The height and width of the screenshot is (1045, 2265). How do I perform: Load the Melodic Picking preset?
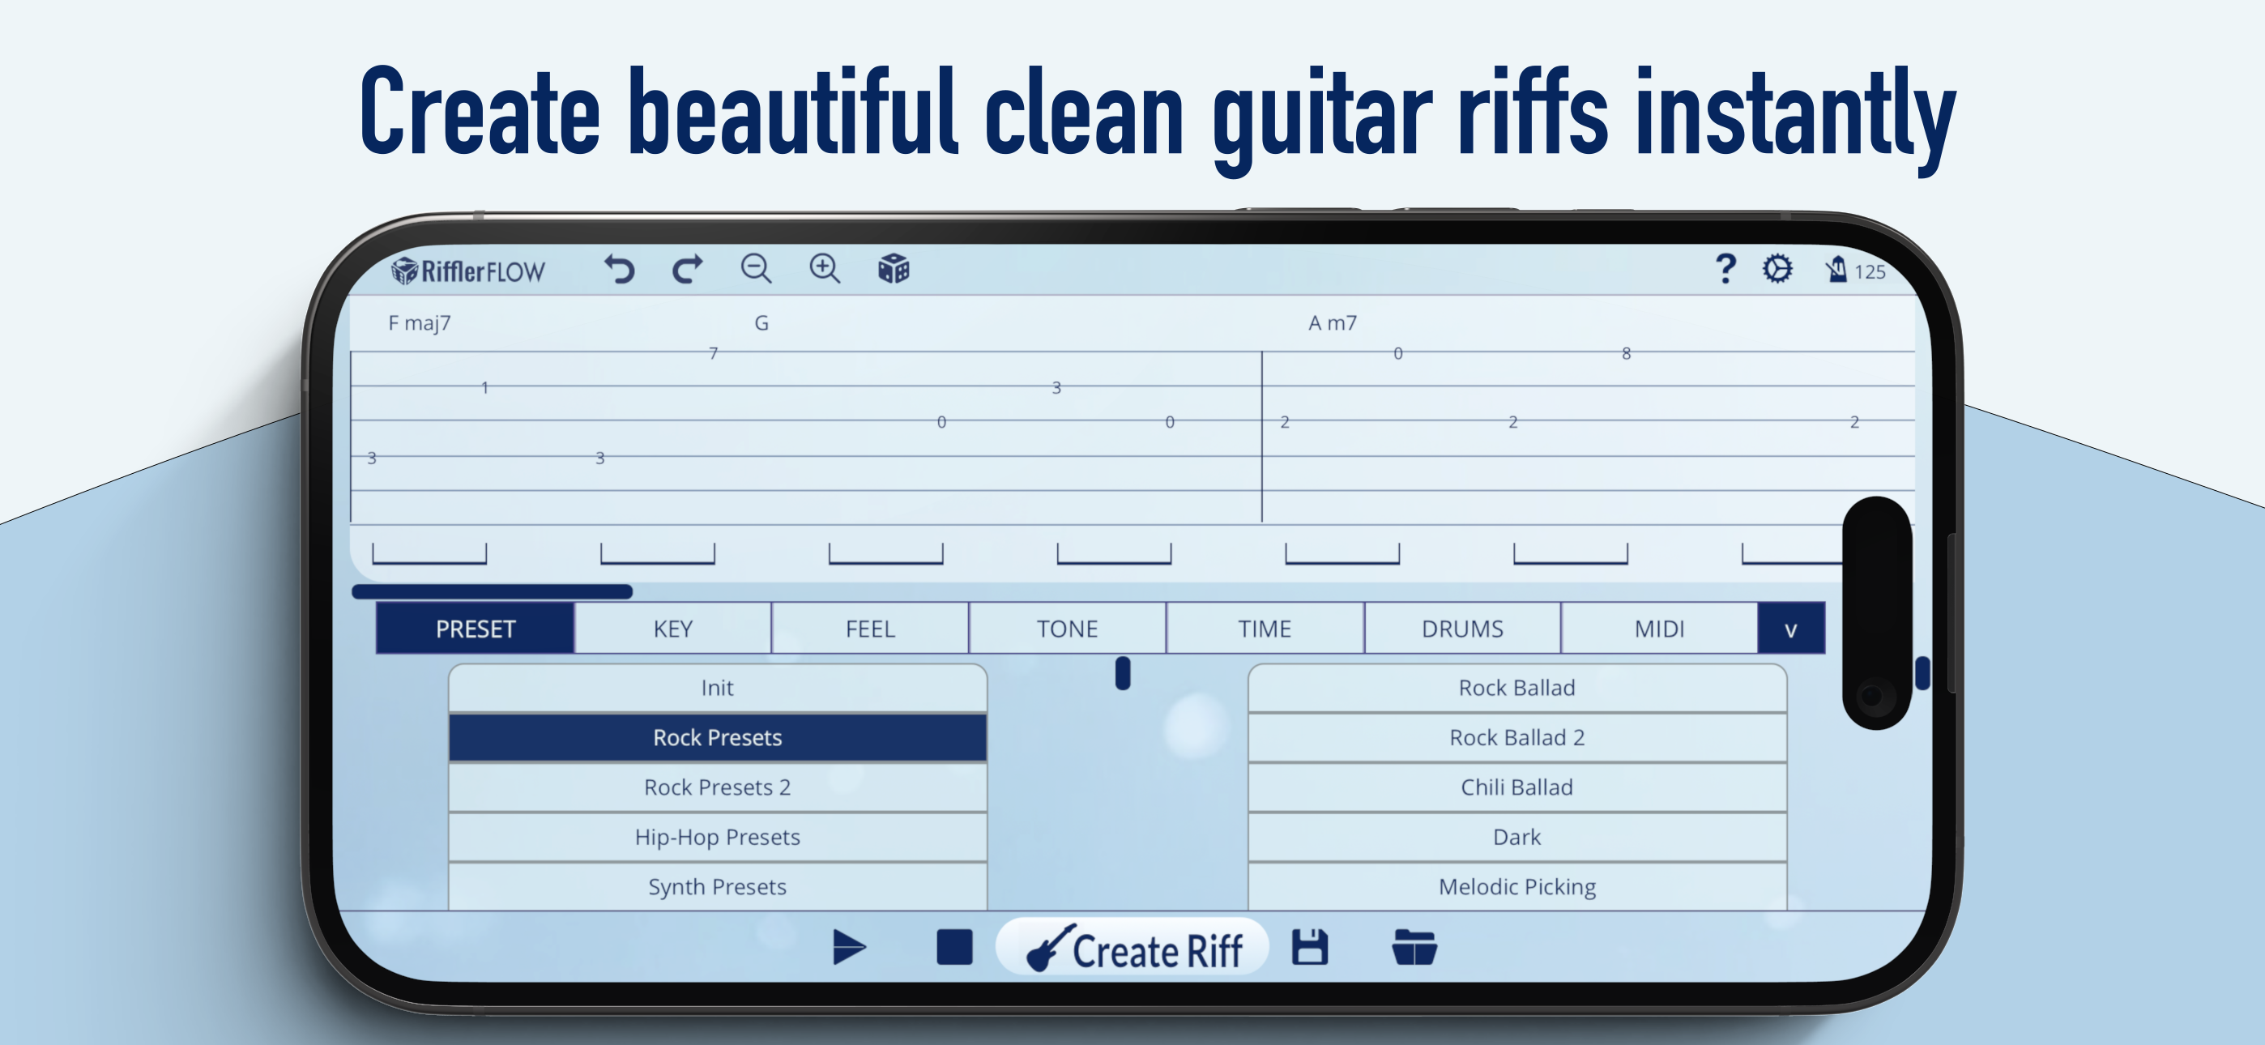[1516, 885]
